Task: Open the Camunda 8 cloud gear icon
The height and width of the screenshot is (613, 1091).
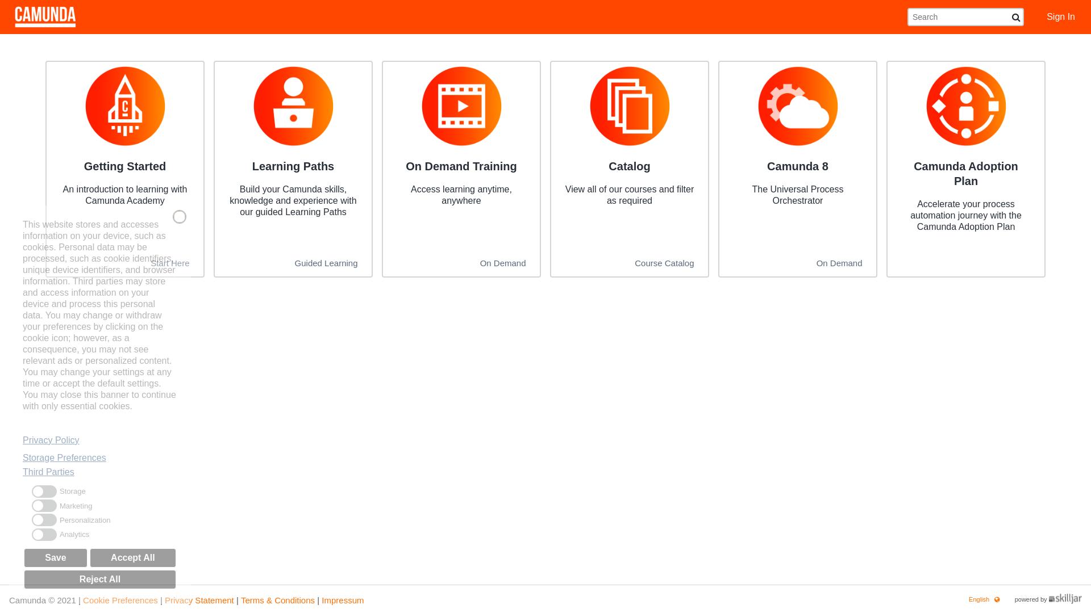Action: click(x=798, y=106)
